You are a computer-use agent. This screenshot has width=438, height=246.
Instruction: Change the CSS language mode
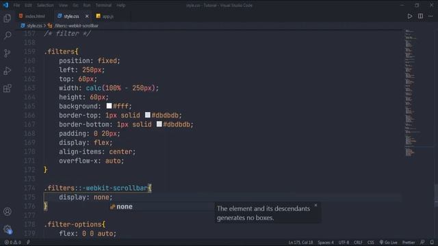coord(371,243)
